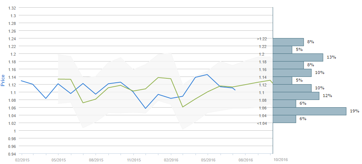Image resolution: width=362 pixels, height=164 pixels.
Task: Select the 05/2016 x-axis label
Action: tap(208, 160)
